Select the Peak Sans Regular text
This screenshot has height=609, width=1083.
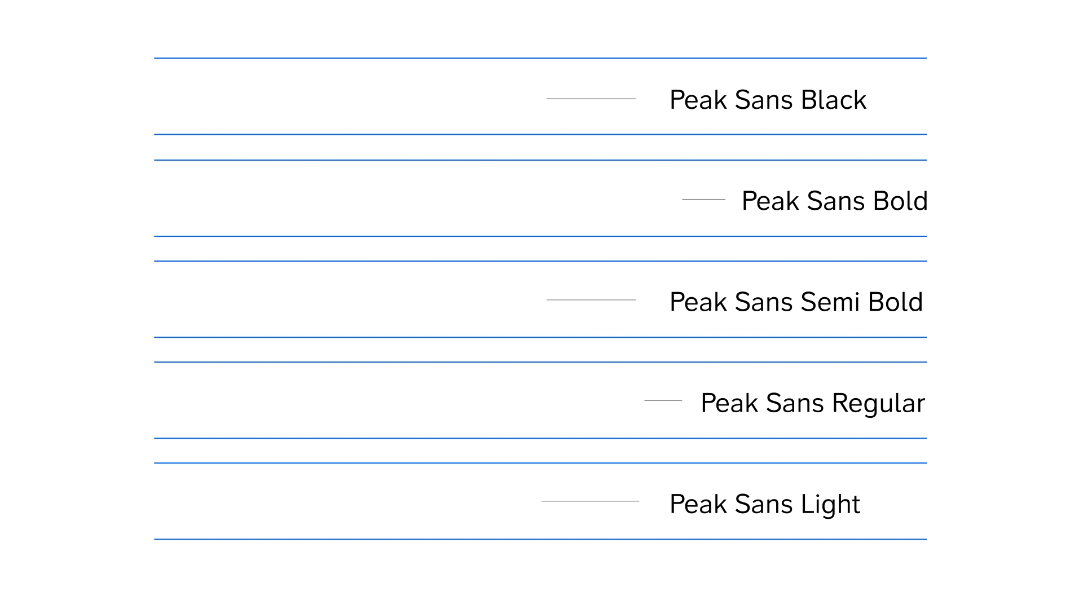tap(812, 403)
